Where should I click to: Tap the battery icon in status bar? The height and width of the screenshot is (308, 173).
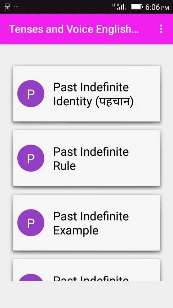click(x=137, y=7)
